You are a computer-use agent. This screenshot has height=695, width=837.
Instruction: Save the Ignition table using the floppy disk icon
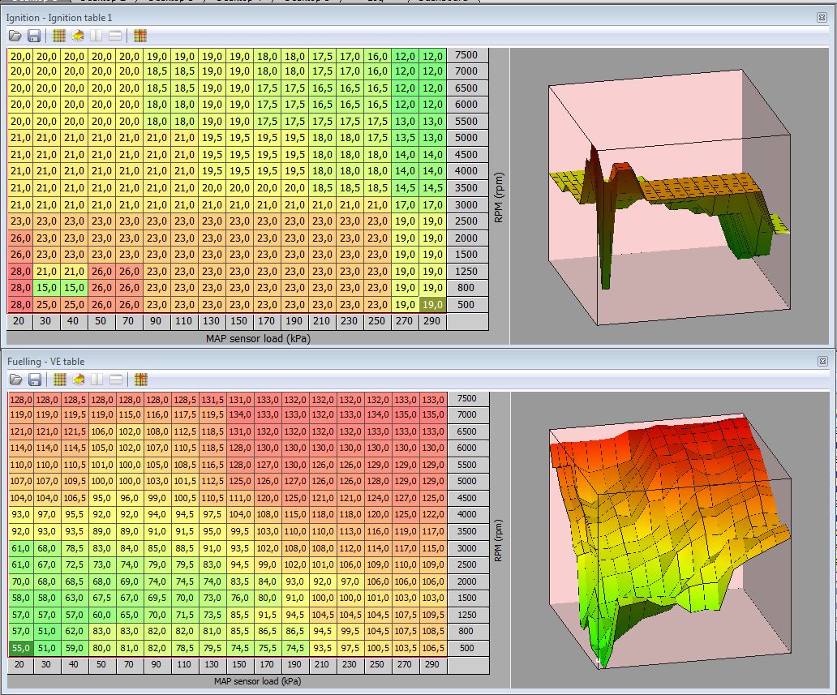pyautogui.click(x=34, y=36)
